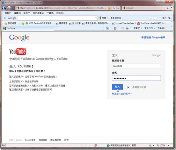Open the 我的最愛(A) Favorites menu
The height and width of the screenshot is (150, 176).
pyautogui.click(x=39, y=13)
